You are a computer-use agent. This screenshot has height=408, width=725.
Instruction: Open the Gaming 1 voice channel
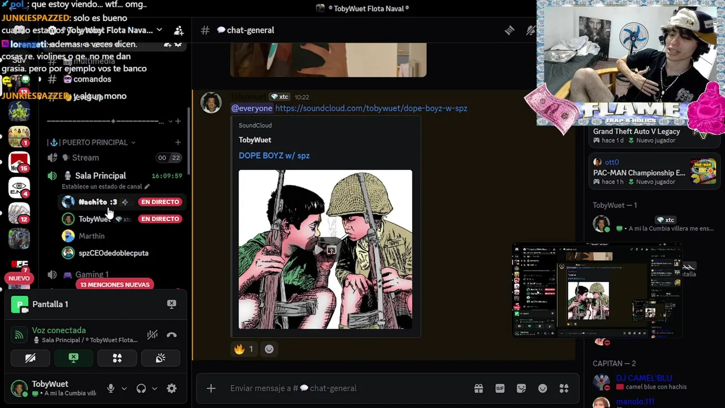point(91,274)
